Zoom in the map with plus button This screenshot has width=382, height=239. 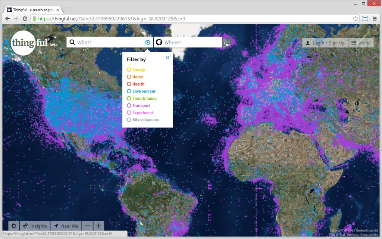click(98, 226)
